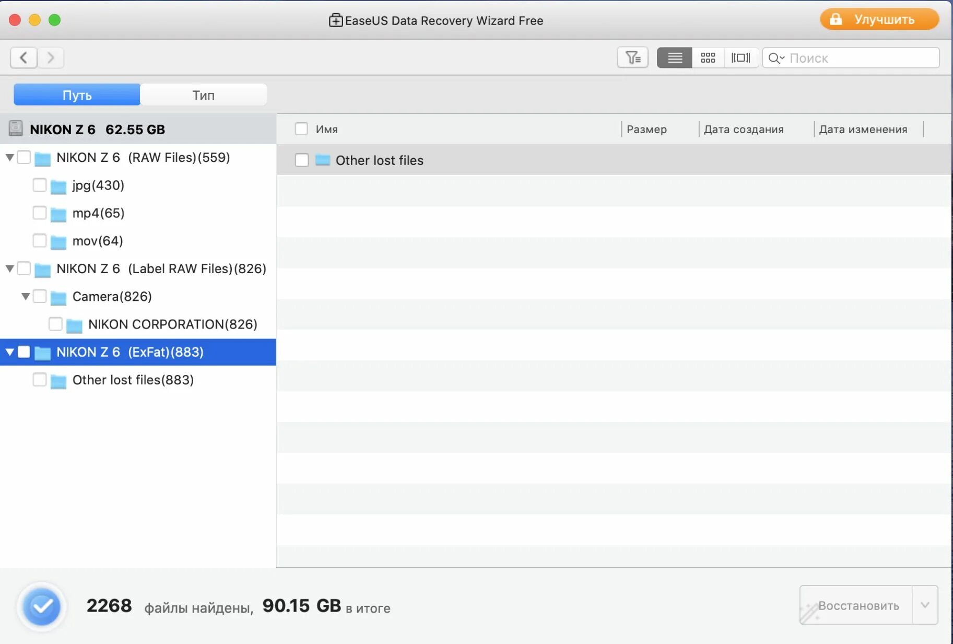Click the NIKON Z 6 drive icon
The width and height of the screenshot is (953, 644).
[16, 128]
